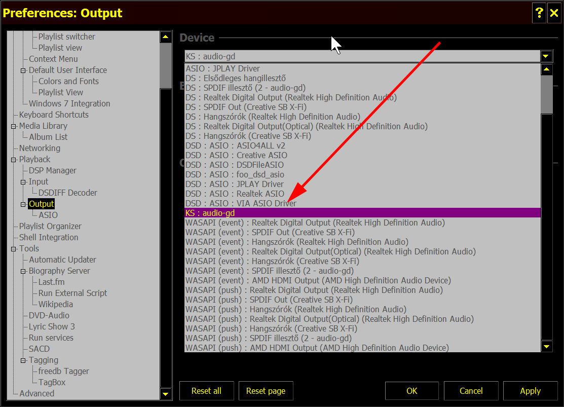The image size is (564, 407).
Task: Apply the output settings
Action: [x=530, y=391]
